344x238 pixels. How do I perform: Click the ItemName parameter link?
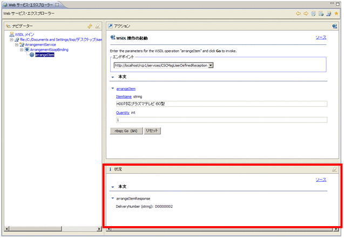coord(124,97)
